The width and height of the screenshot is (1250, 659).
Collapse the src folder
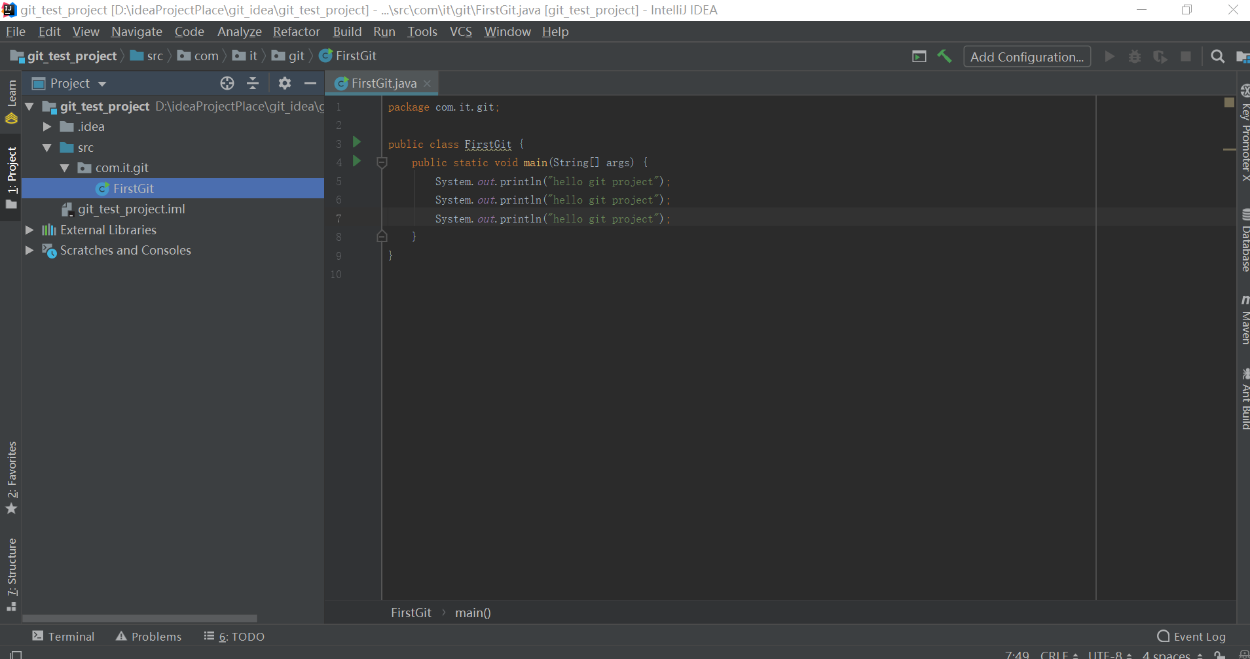point(47,147)
